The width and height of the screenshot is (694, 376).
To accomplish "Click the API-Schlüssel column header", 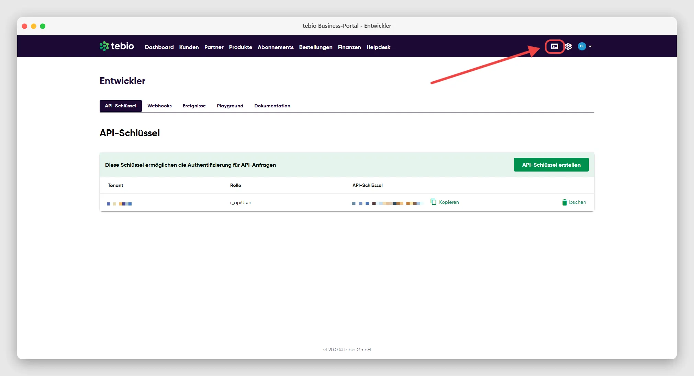I will [x=367, y=185].
